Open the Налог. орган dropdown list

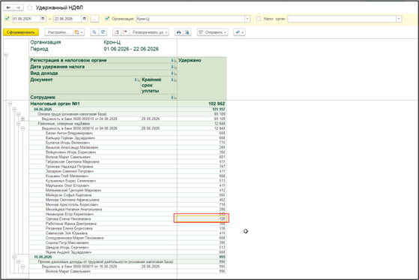point(399,19)
